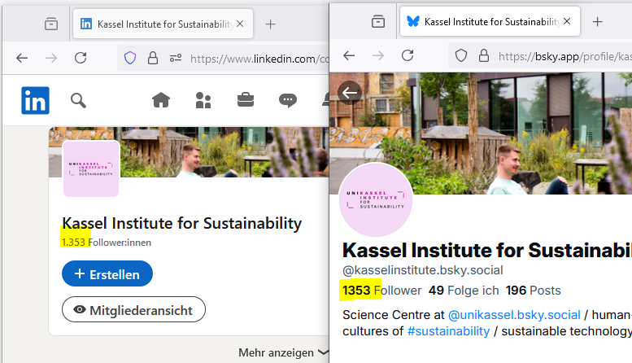Open LinkedIn My Network icon
Image resolution: width=632 pixels, height=363 pixels.
point(203,100)
